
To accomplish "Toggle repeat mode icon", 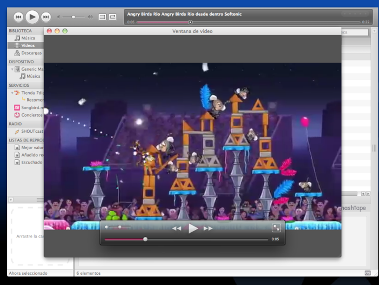I will pos(112,17).
